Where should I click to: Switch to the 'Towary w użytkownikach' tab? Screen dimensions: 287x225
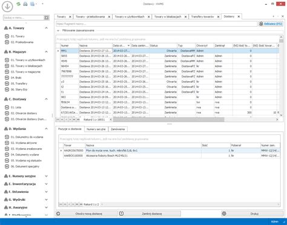point(130,17)
